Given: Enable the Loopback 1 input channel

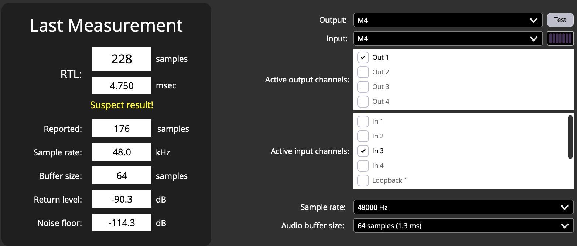Looking at the screenshot, I should (363, 180).
